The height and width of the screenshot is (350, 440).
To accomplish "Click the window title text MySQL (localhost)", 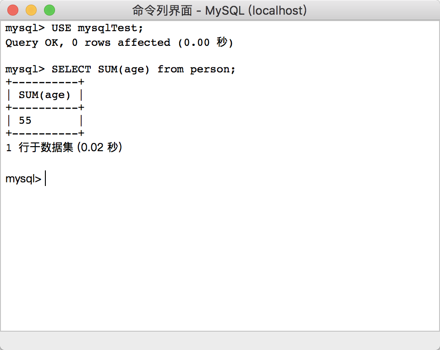I will click(255, 10).
